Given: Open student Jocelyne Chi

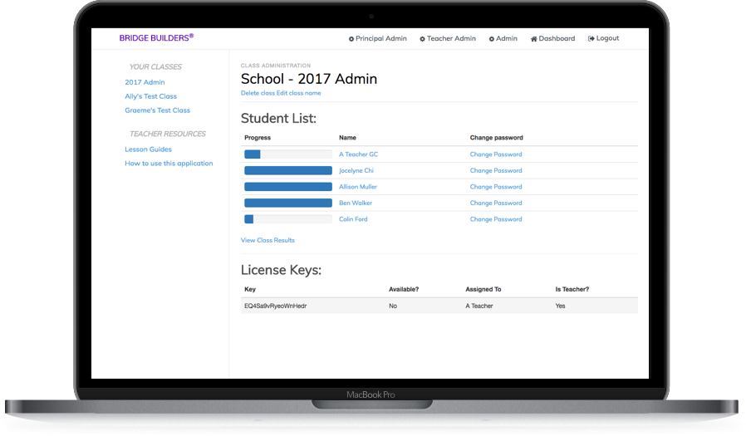Looking at the screenshot, I should 356,171.
